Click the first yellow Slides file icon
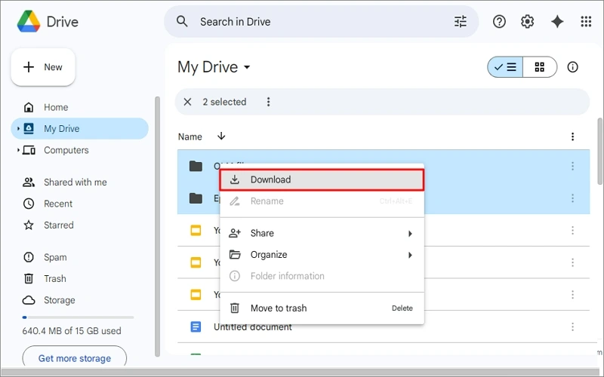This screenshot has height=377, width=604. 196,231
